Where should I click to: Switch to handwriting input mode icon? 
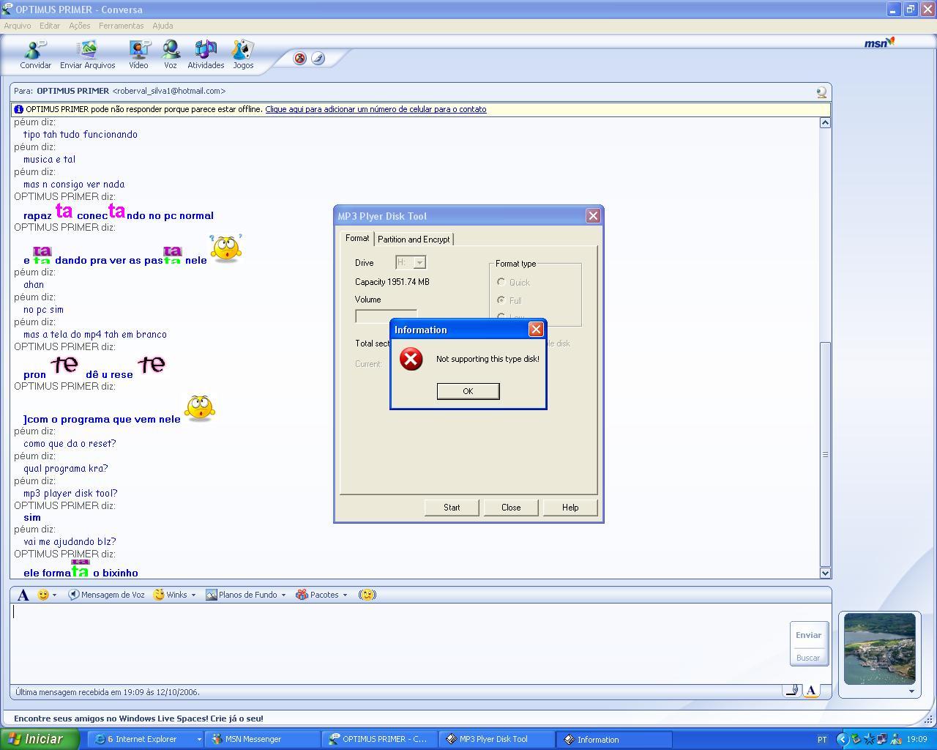pyautogui.click(x=791, y=690)
